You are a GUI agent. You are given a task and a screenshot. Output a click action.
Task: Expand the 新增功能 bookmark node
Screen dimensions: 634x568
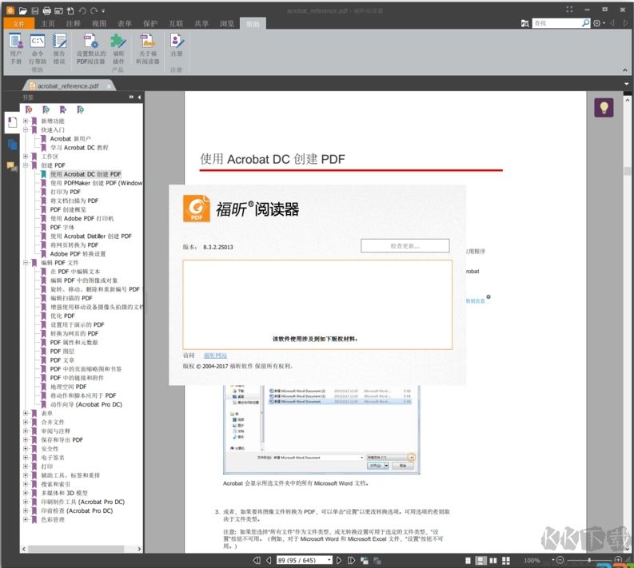point(26,121)
